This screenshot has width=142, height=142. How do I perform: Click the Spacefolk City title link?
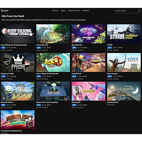click(x=77, y=45)
